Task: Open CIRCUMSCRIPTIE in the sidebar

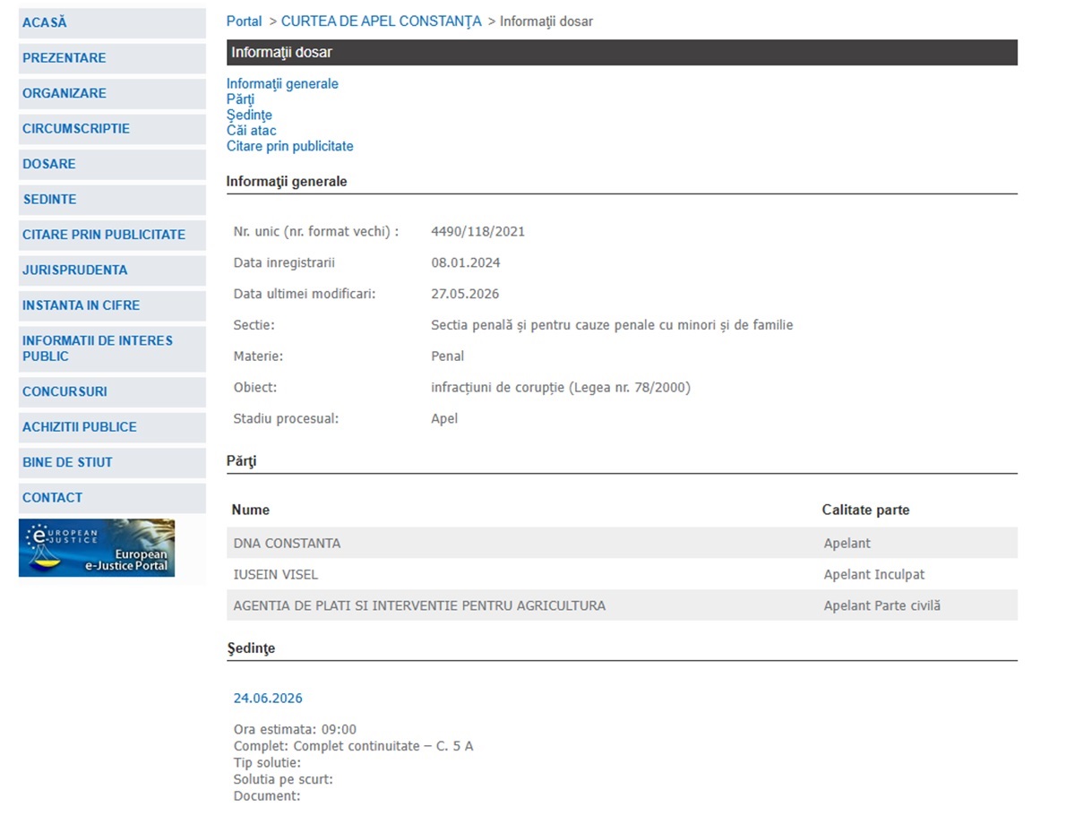Action: pyautogui.click(x=112, y=129)
